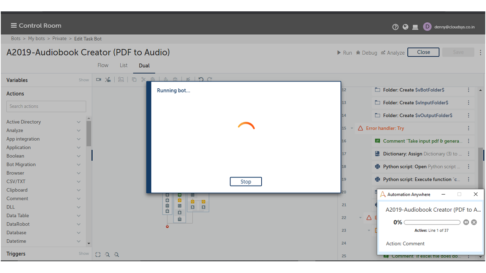The width and height of the screenshot is (486, 273).
Task: Pause the bot in Automation Anywhere window
Action: coord(466,222)
